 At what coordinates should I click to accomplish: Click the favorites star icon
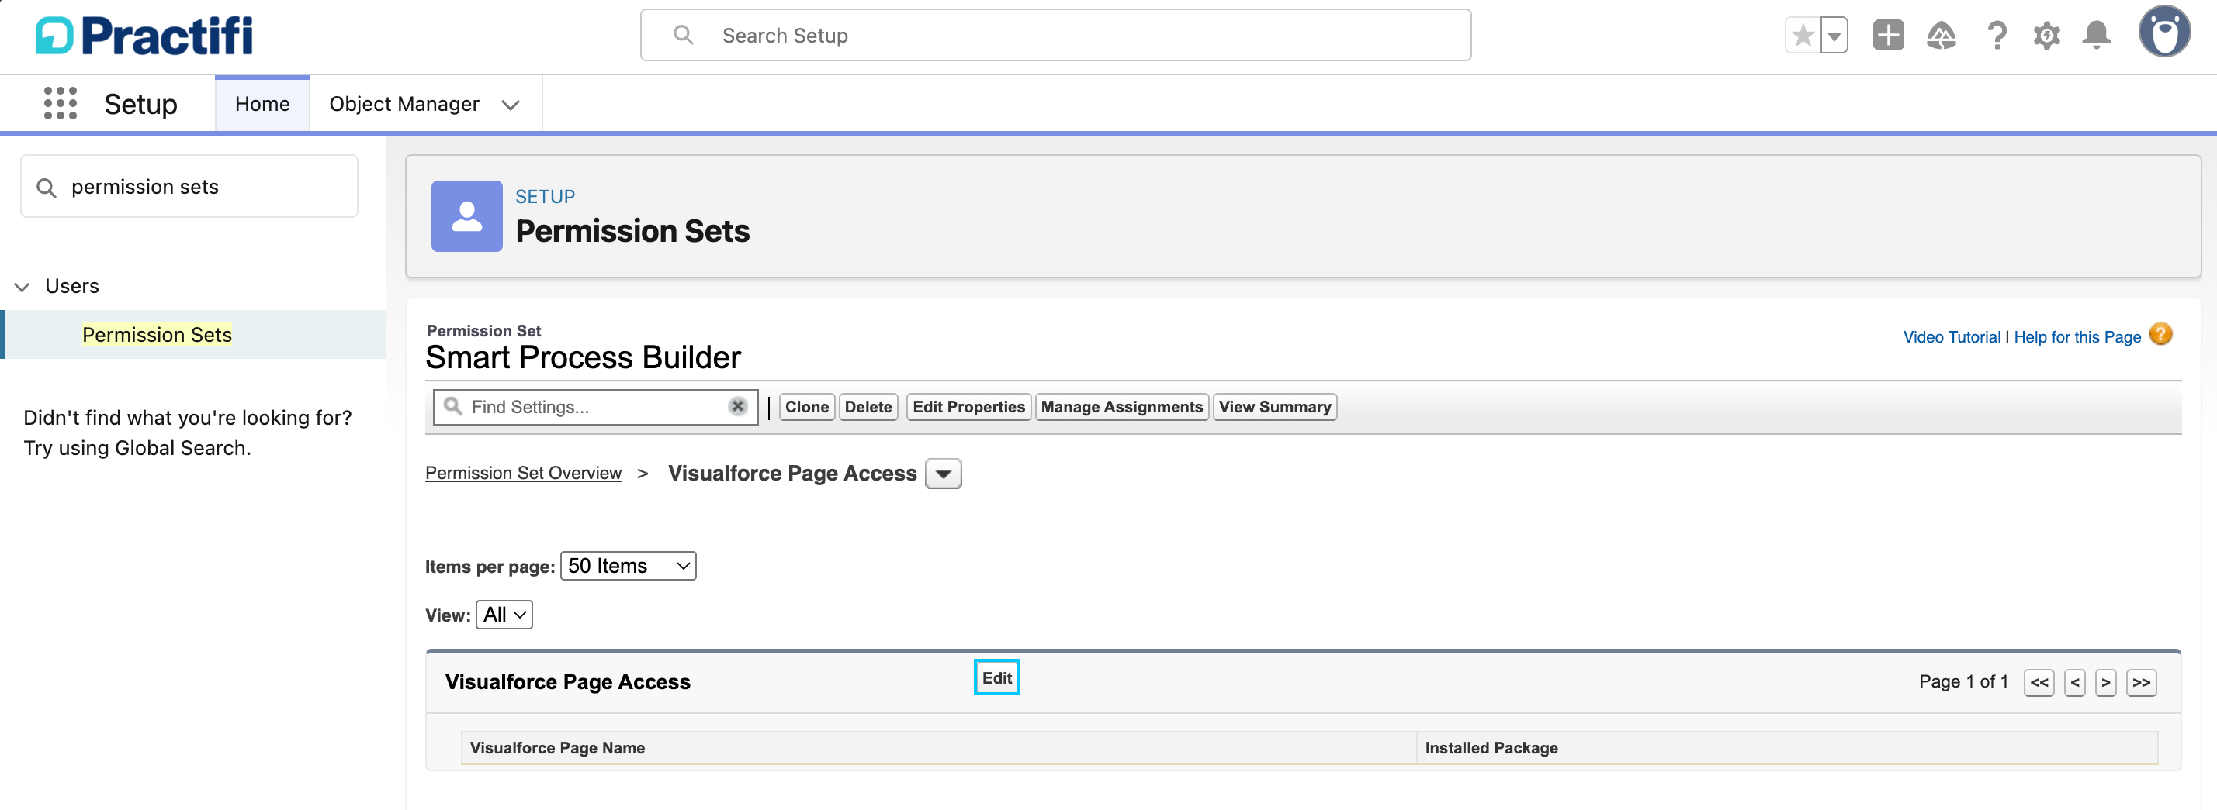1802,36
